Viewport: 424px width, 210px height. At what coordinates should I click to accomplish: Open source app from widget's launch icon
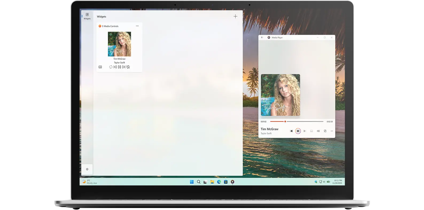100,67
